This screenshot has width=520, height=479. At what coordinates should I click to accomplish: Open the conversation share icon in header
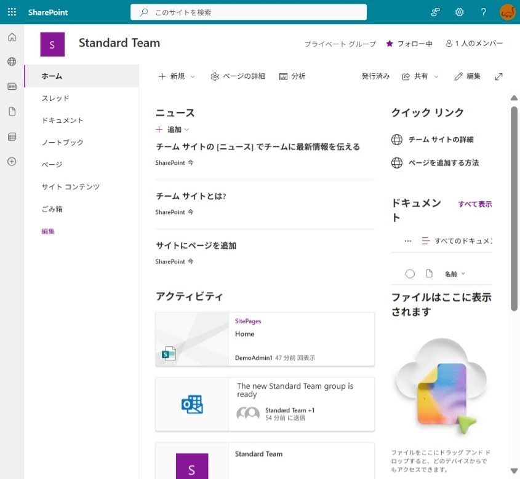[x=435, y=12]
